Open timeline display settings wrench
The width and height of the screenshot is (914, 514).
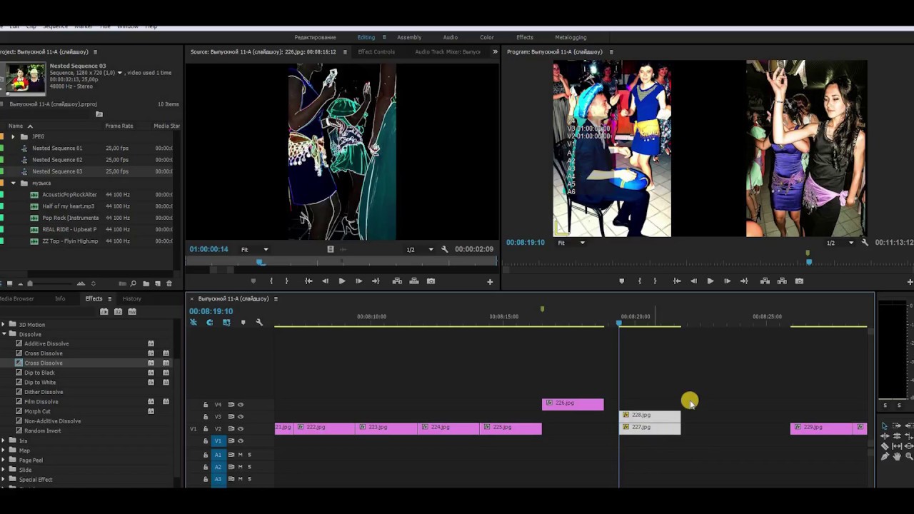click(259, 323)
